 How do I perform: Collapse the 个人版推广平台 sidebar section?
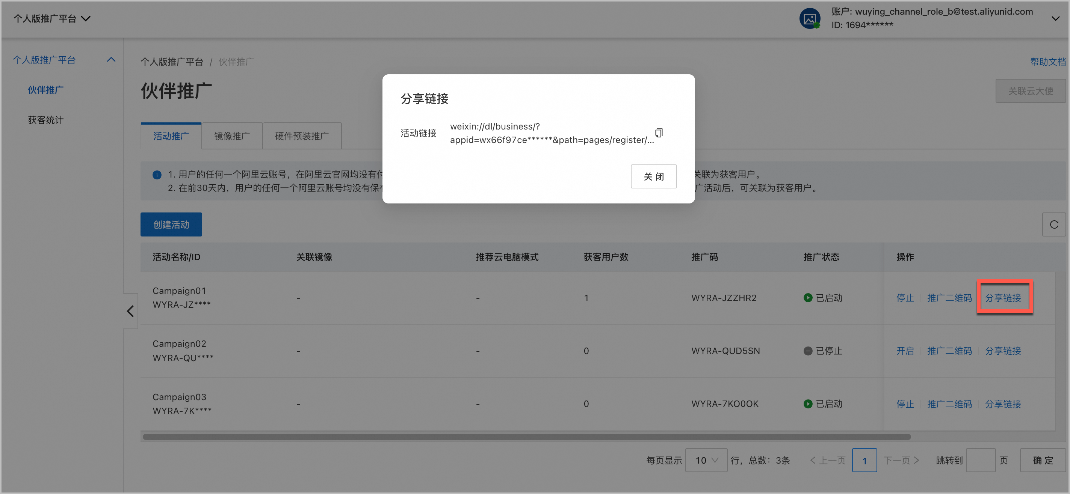click(x=111, y=59)
